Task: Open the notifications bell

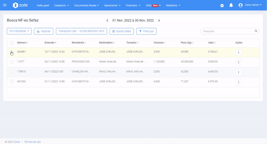Action: tap(231, 6)
